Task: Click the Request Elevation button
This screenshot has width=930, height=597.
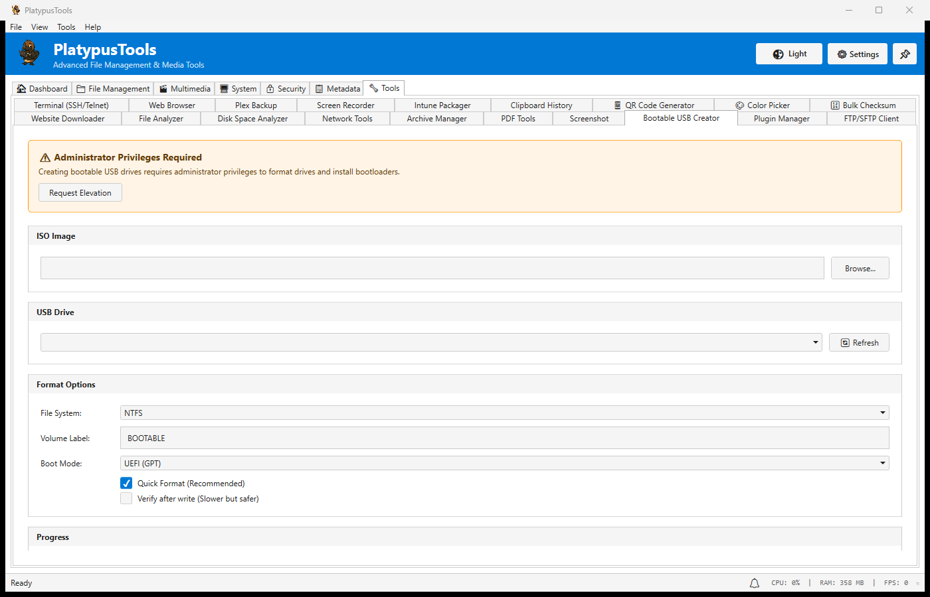Action: [80, 193]
